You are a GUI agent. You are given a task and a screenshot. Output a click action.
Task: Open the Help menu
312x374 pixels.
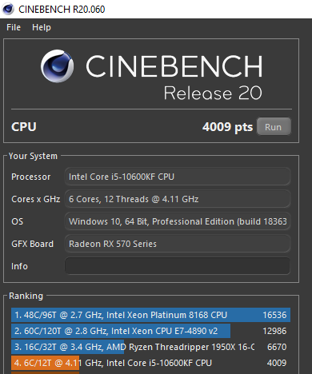click(x=42, y=27)
